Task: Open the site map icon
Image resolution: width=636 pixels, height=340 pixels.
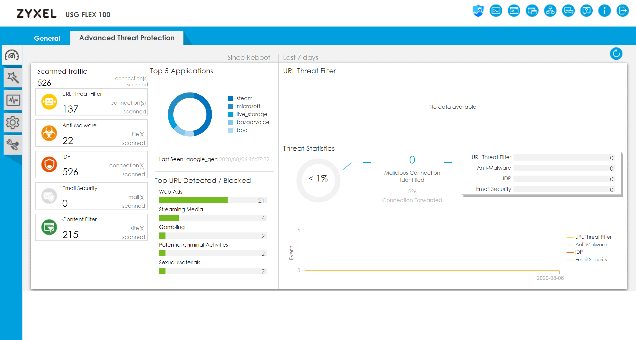Action: pyautogui.click(x=550, y=11)
